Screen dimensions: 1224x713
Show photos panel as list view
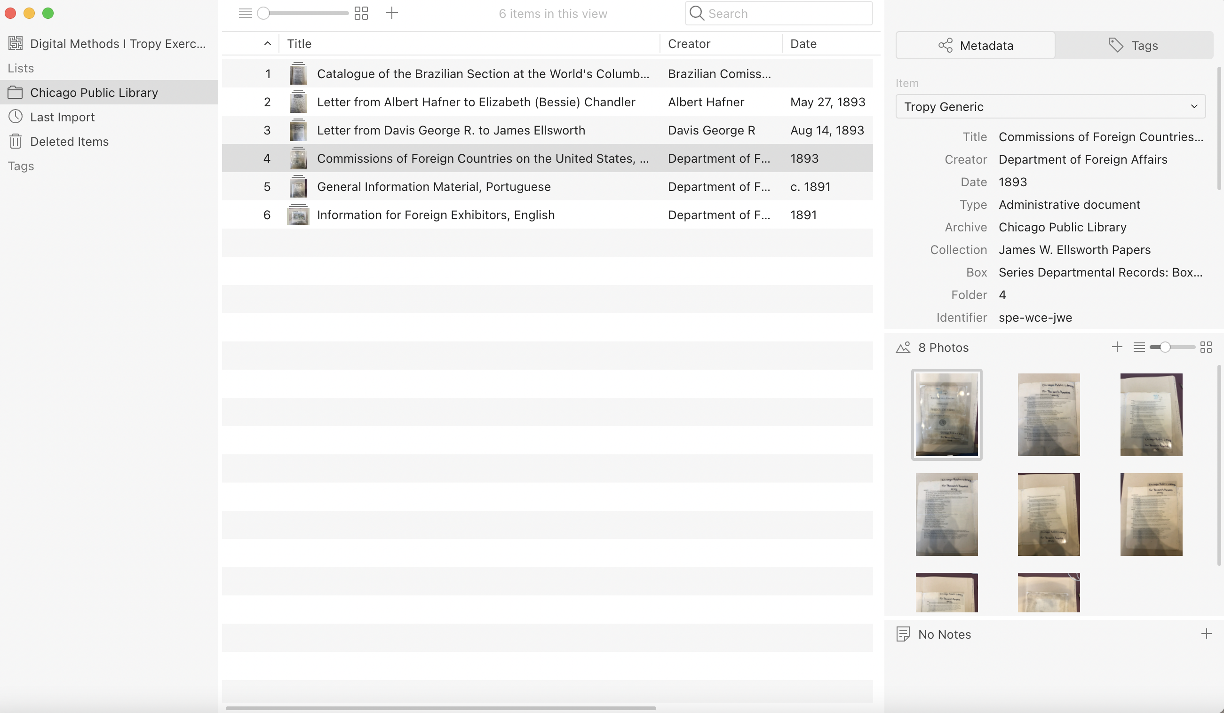1138,347
